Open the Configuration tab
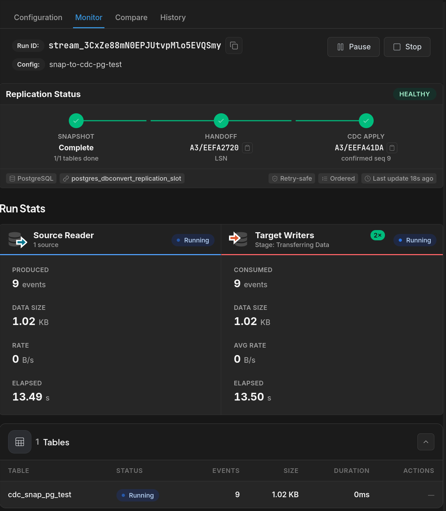This screenshot has width=446, height=511. pos(38,17)
